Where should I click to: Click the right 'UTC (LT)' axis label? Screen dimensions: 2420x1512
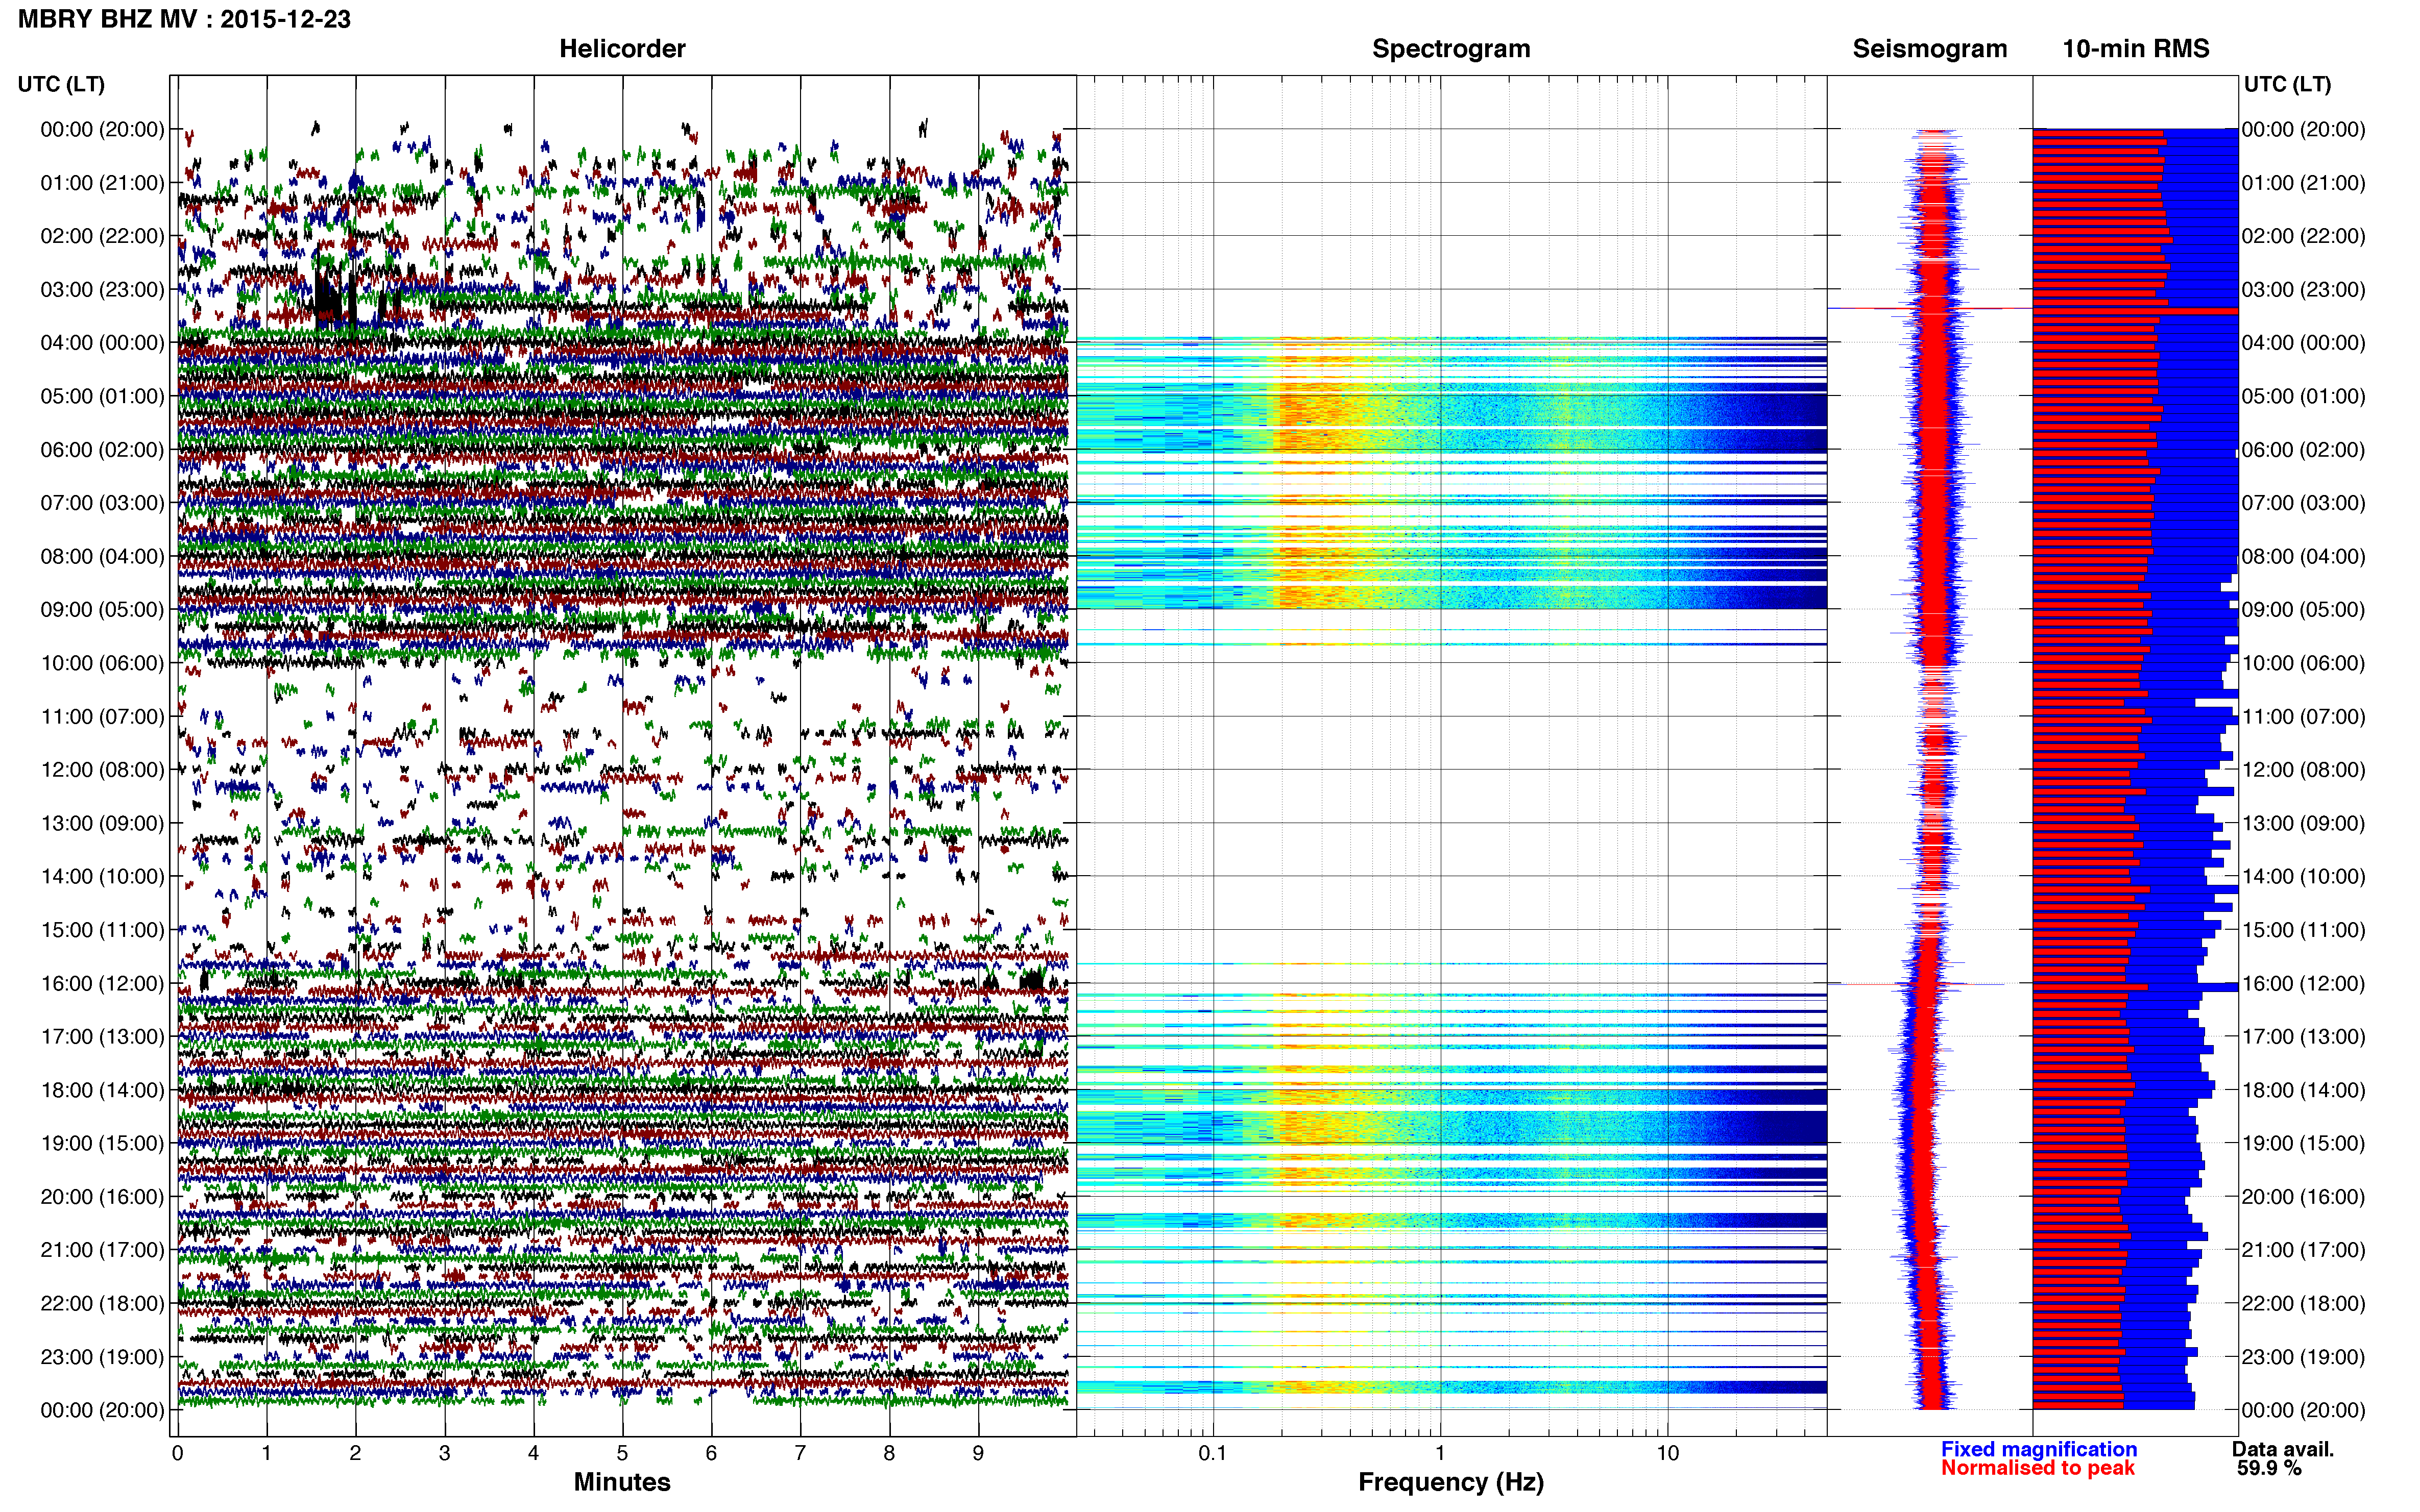point(2287,84)
